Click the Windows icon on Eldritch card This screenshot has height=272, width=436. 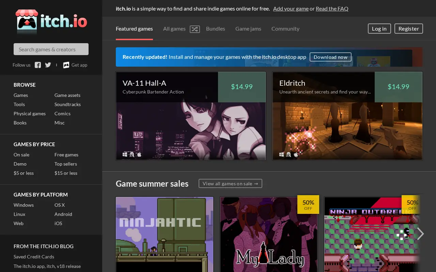click(282, 154)
